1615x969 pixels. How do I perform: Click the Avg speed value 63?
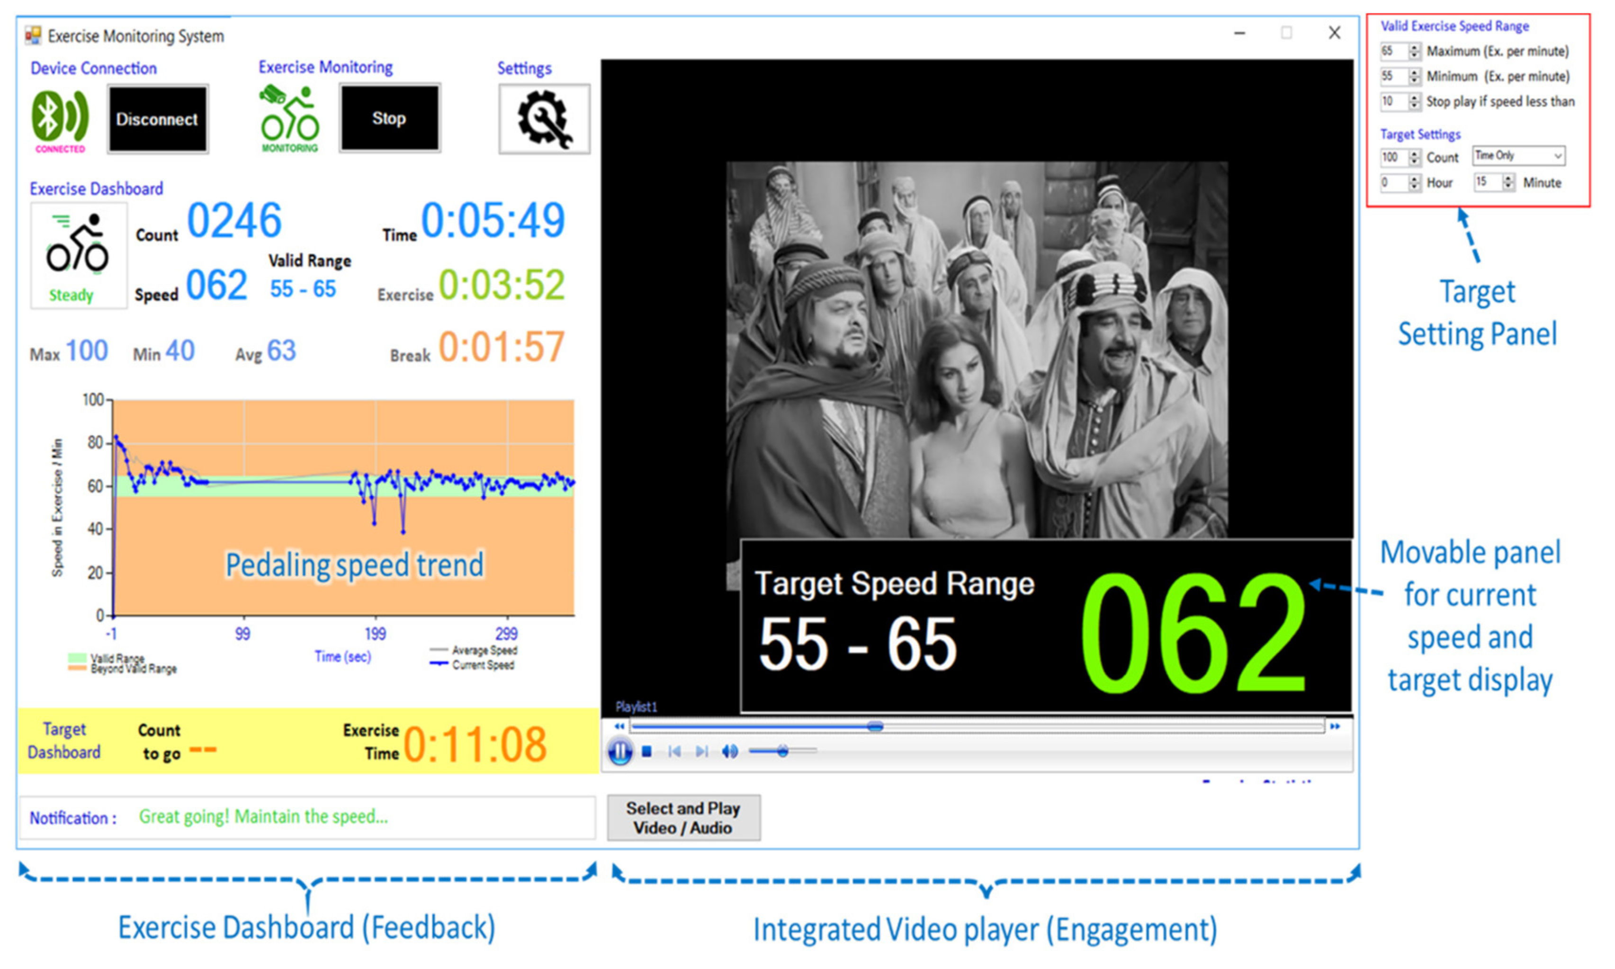[281, 350]
